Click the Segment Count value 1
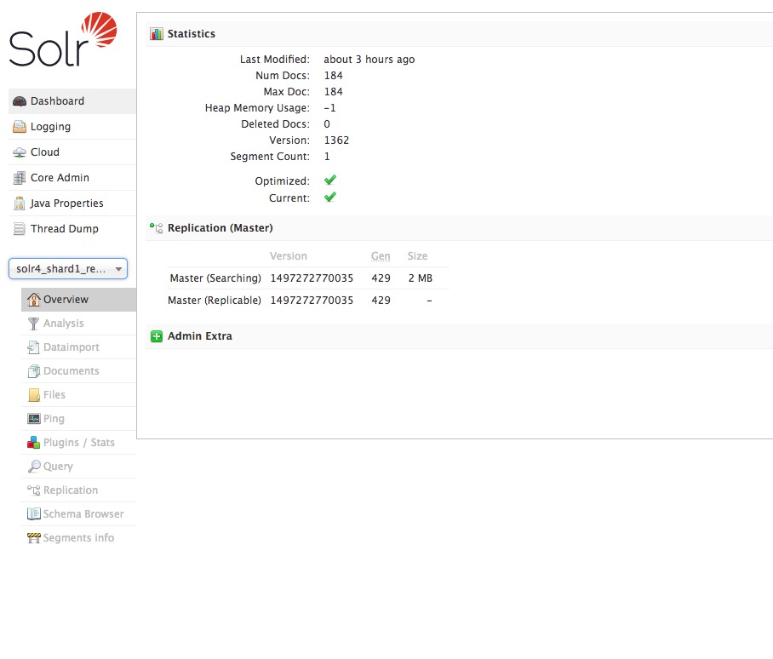Image resolution: width=773 pixels, height=659 pixels. click(x=327, y=157)
